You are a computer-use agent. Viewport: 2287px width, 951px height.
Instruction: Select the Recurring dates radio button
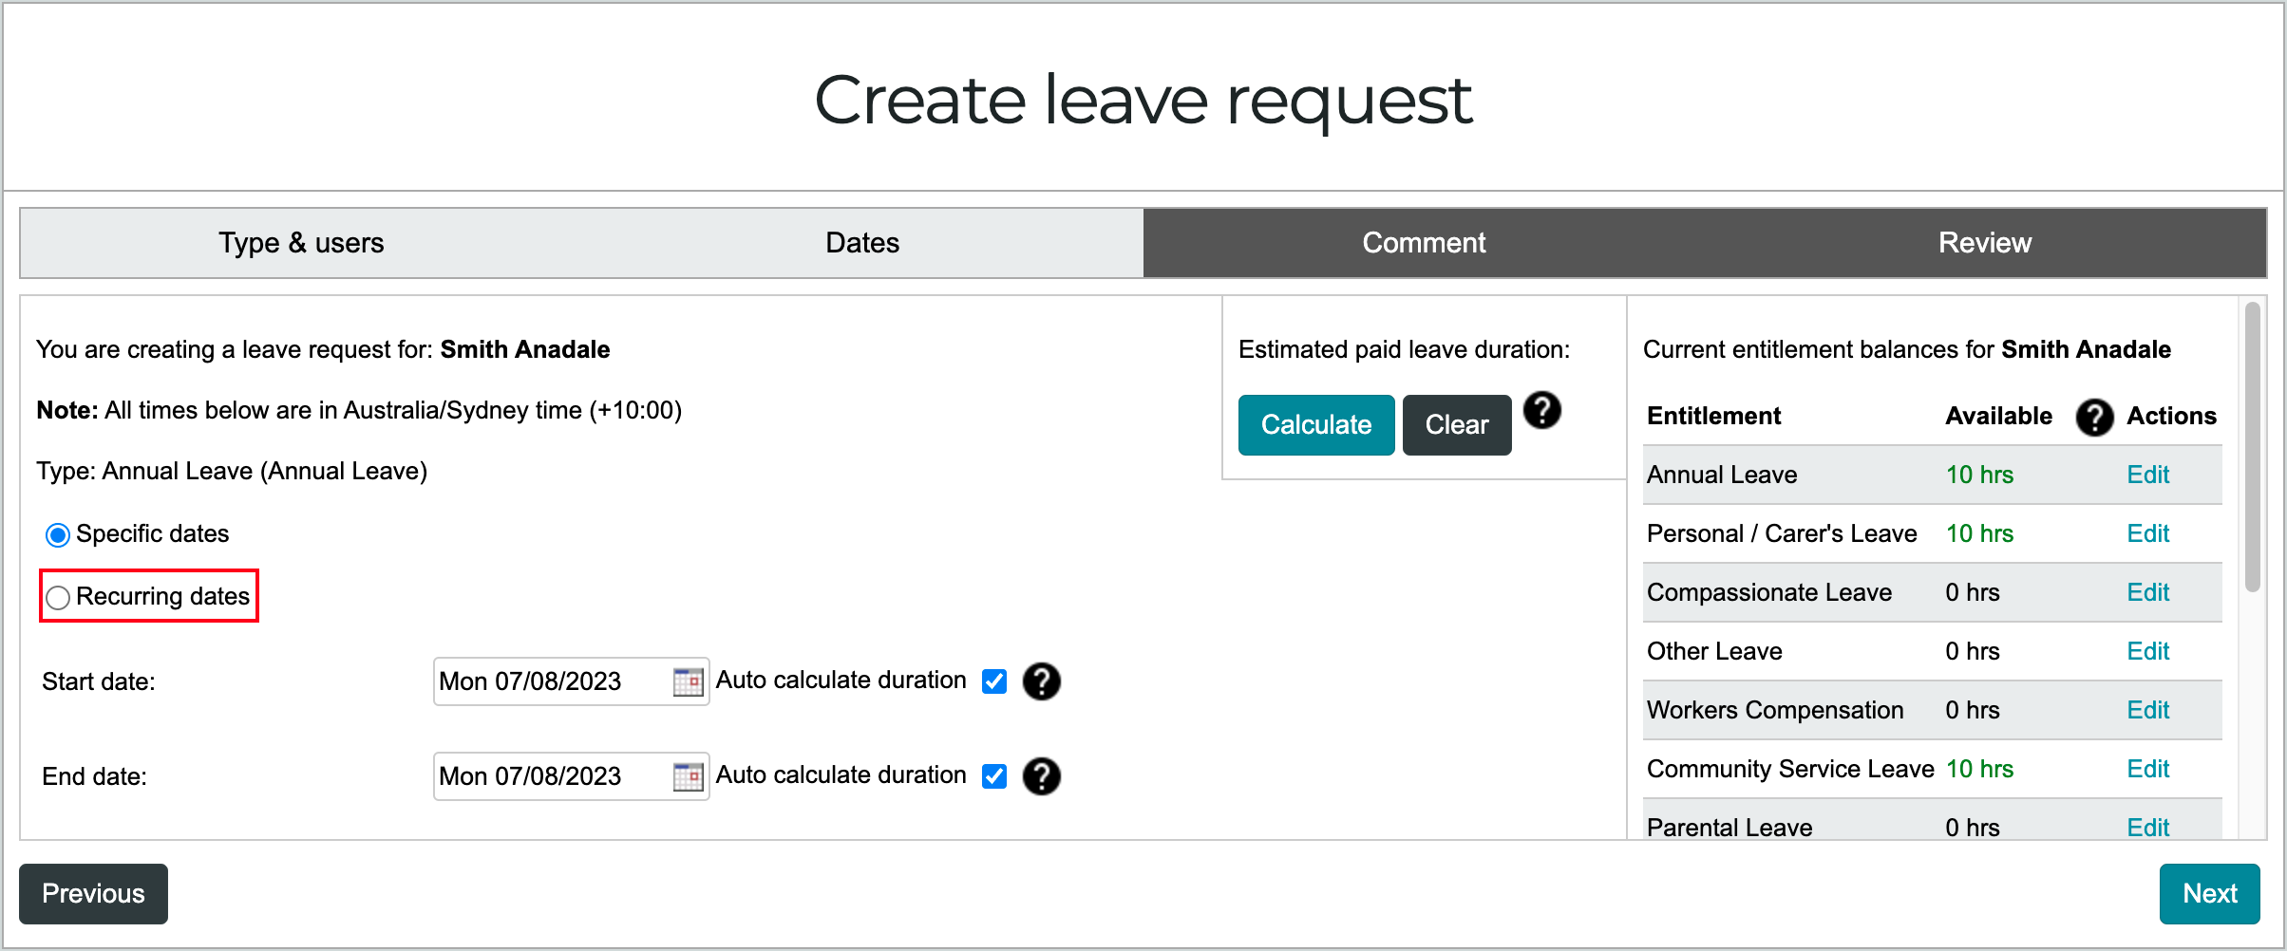click(x=58, y=597)
